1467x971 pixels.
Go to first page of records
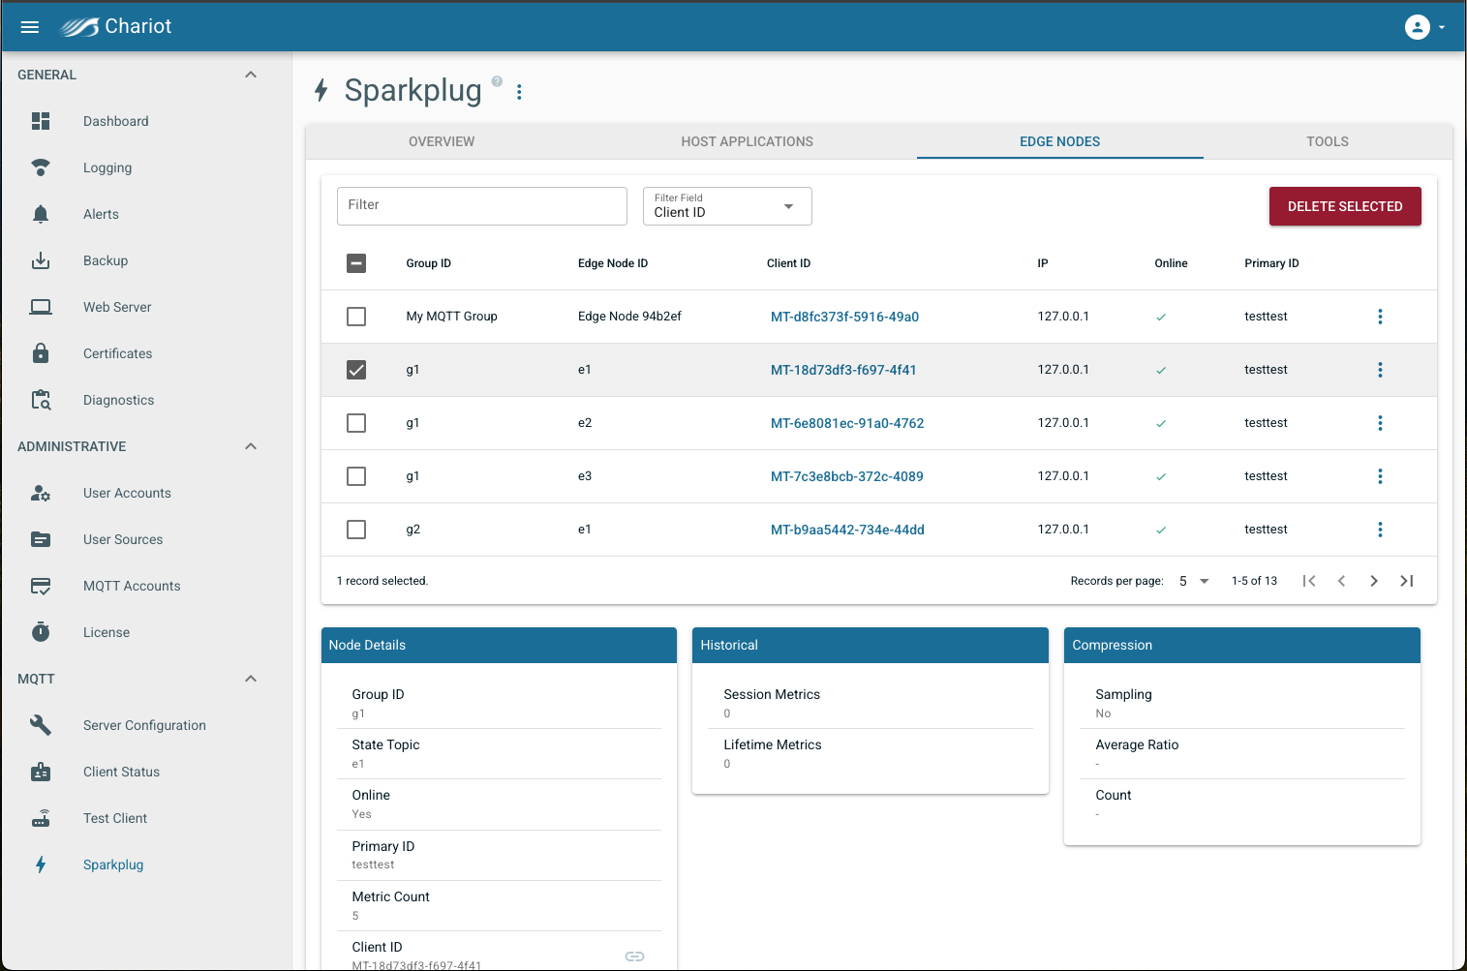click(x=1309, y=581)
